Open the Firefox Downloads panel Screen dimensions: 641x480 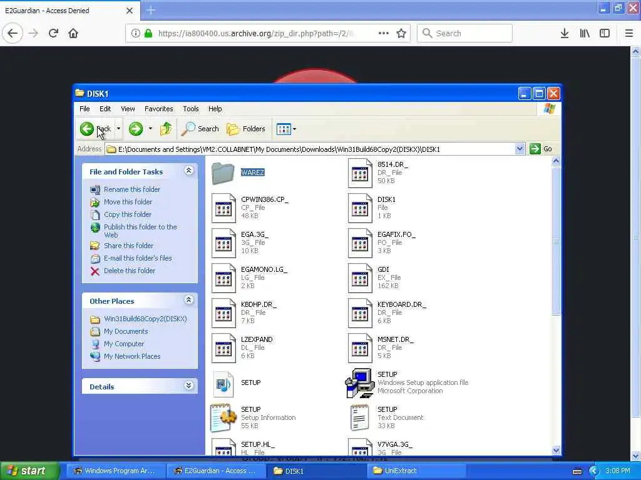[x=565, y=33]
